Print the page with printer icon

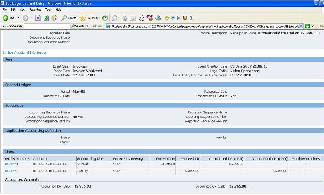[125, 18]
